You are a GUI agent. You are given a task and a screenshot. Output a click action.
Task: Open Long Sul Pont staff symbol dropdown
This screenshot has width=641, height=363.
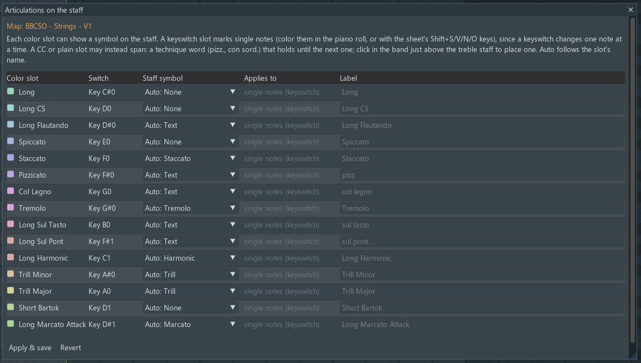(190, 242)
